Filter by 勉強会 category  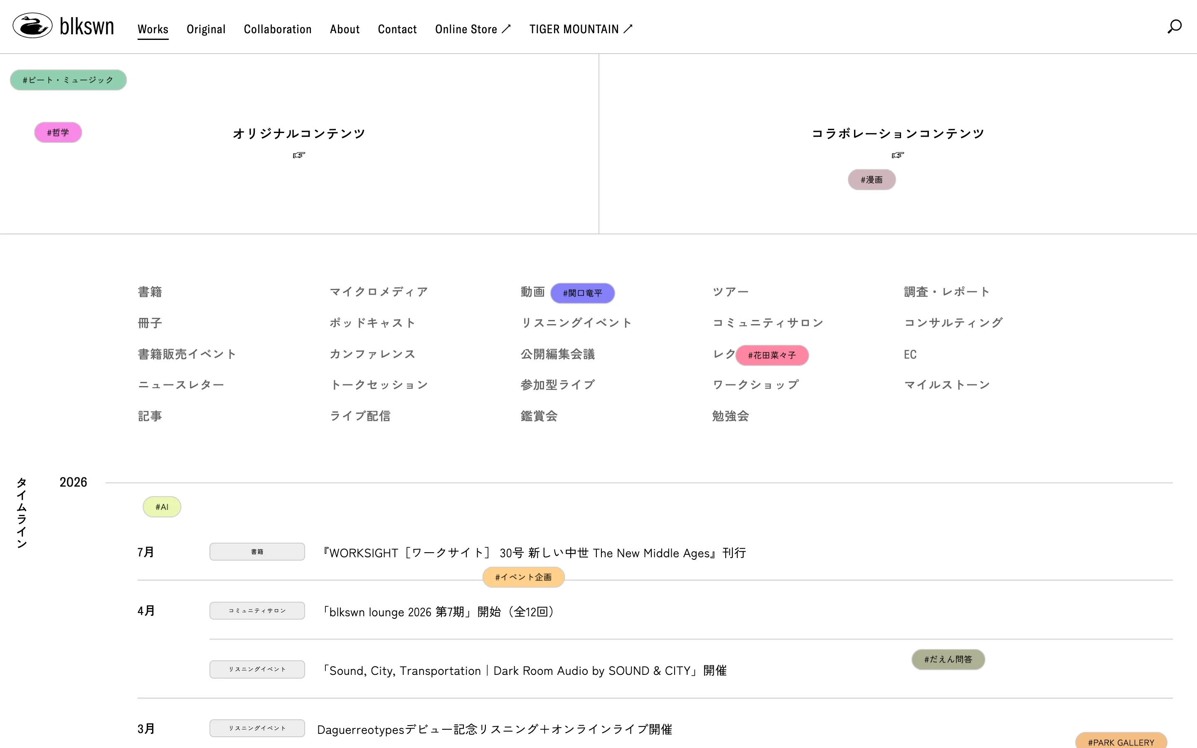pyautogui.click(x=731, y=416)
